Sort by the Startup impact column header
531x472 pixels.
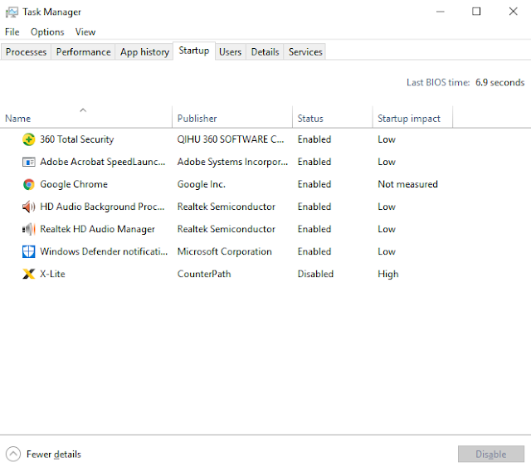412,117
